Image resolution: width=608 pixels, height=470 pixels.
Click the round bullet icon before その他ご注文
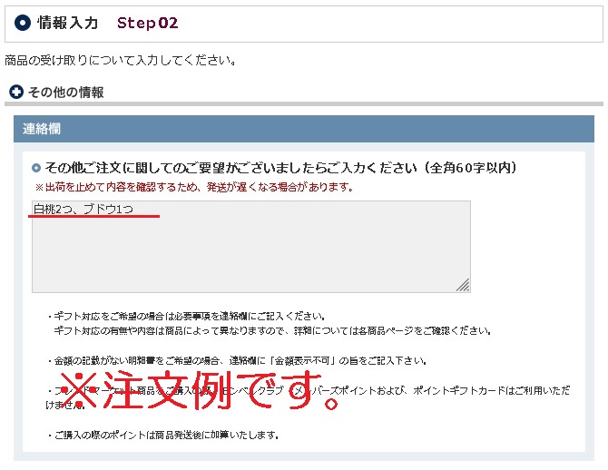tap(36, 168)
